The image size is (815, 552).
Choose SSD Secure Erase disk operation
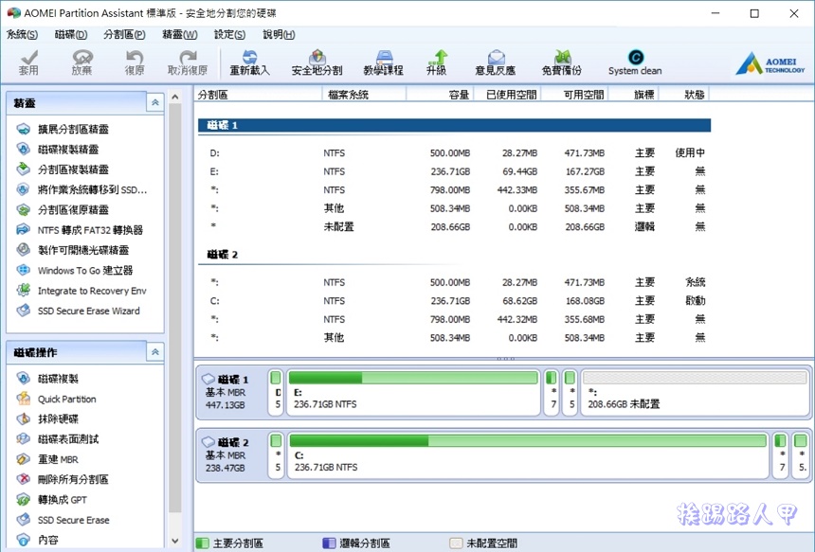click(63, 520)
